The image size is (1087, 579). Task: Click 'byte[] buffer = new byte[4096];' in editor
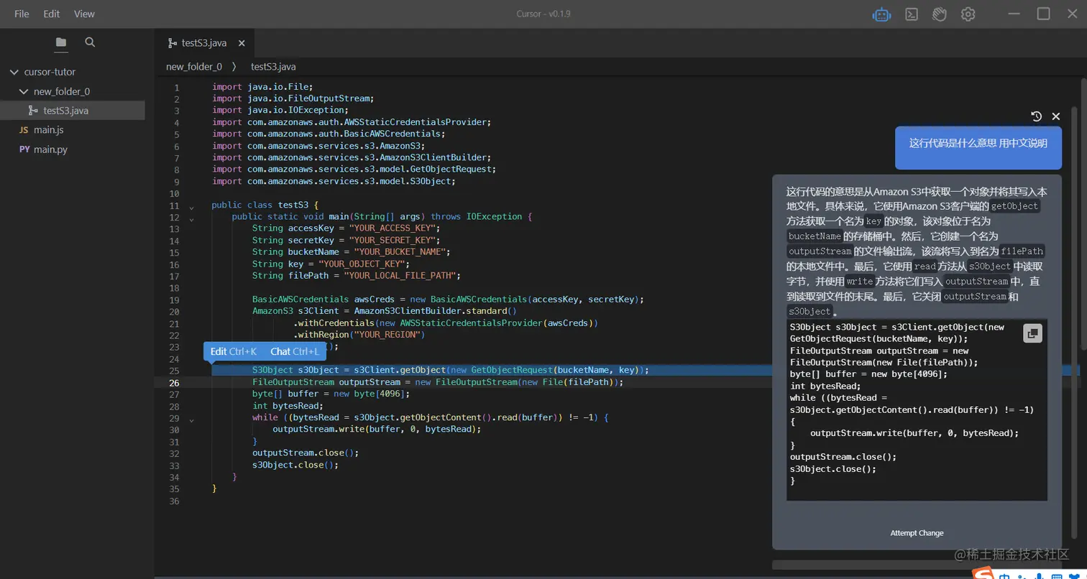[x=331, y=394]
